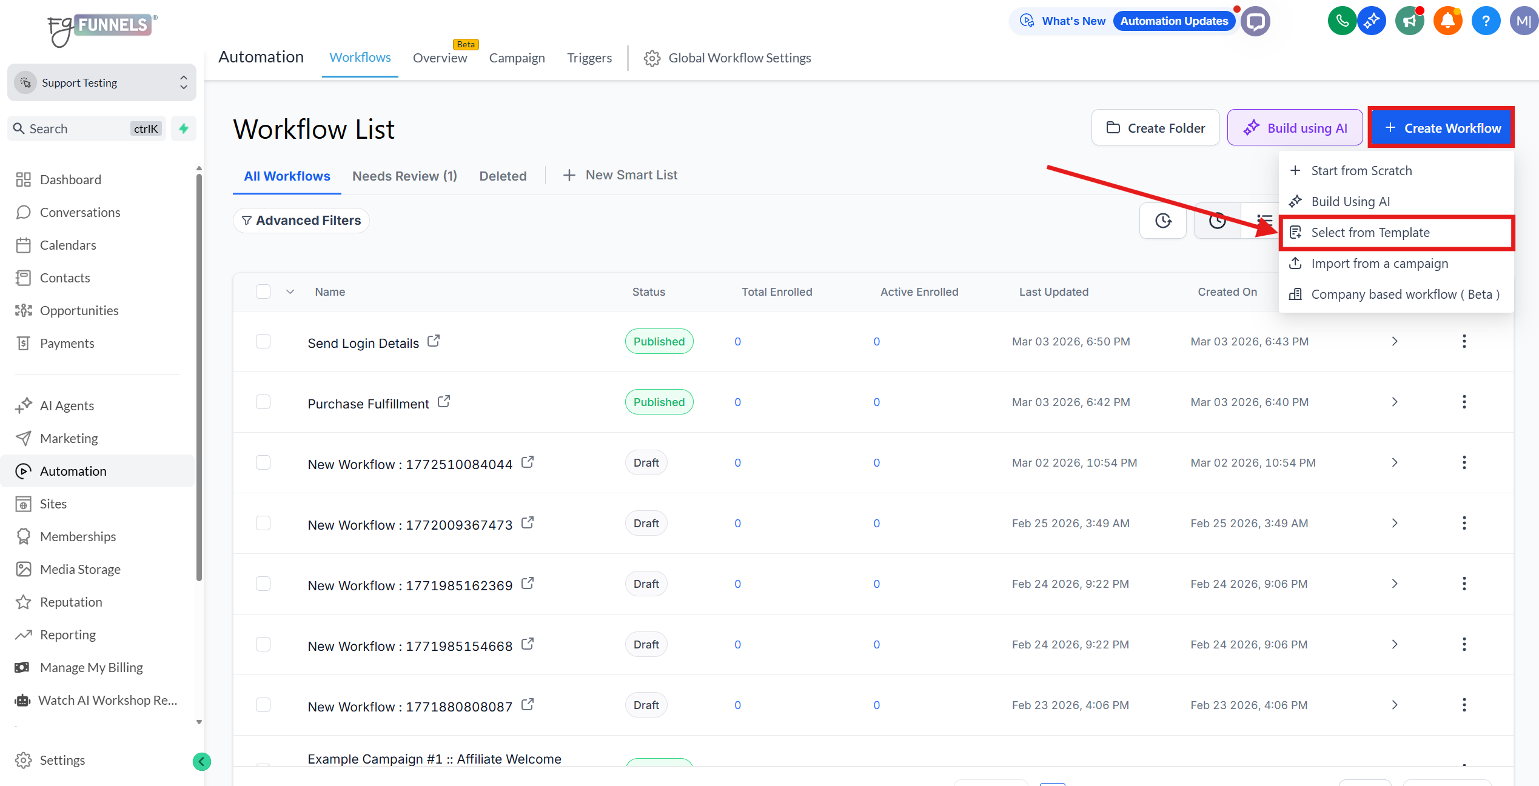Viewport: 1539px width, 786px height.
Task: Click the megaphone announcements icon
Action: tap(1409, 21)
